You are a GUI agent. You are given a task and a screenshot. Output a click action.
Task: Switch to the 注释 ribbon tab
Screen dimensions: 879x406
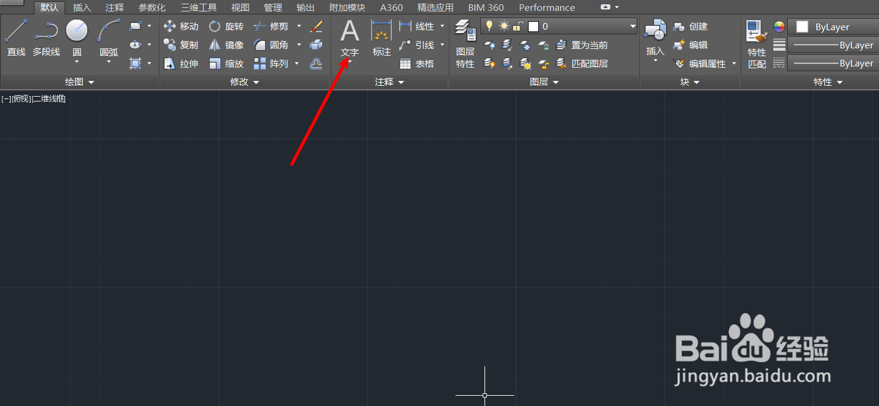[115, 8]
